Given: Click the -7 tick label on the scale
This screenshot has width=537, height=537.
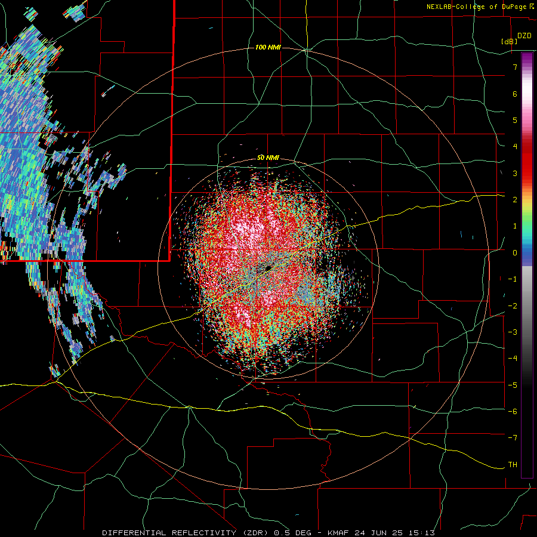Looking at the screenshot, I should [x=513, y=438].
